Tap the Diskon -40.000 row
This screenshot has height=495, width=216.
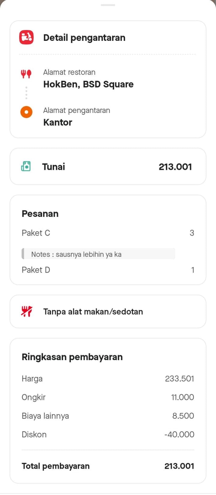tap(108, 434)
